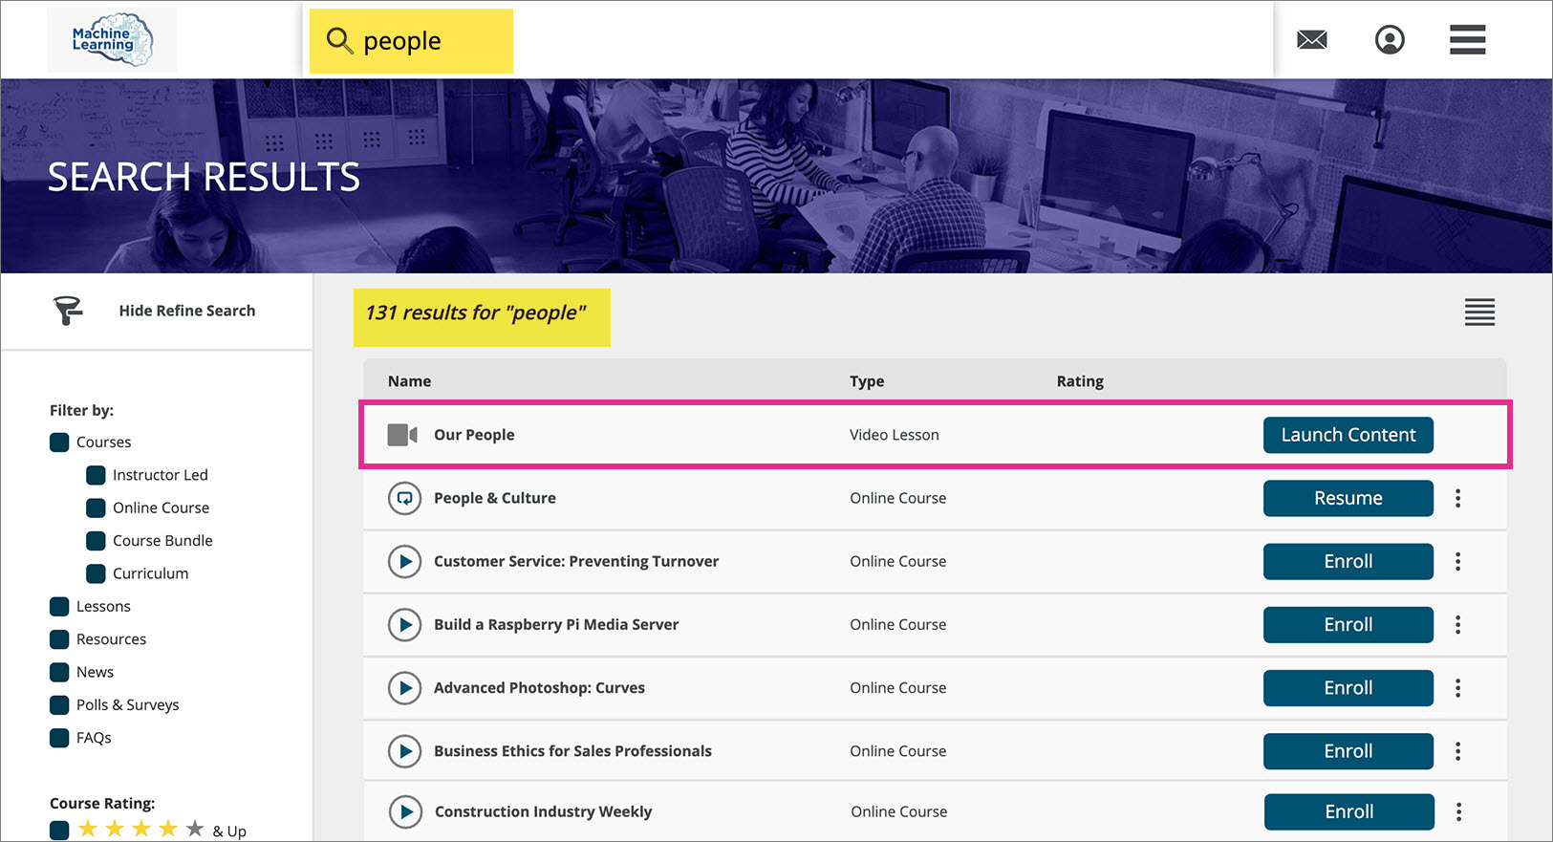Sort by the Rating column header
The image size is (1553, 842).
[x=1080, y=381]
